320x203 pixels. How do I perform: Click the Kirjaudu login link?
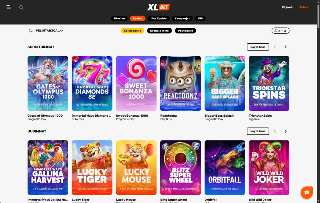point(287,7)
